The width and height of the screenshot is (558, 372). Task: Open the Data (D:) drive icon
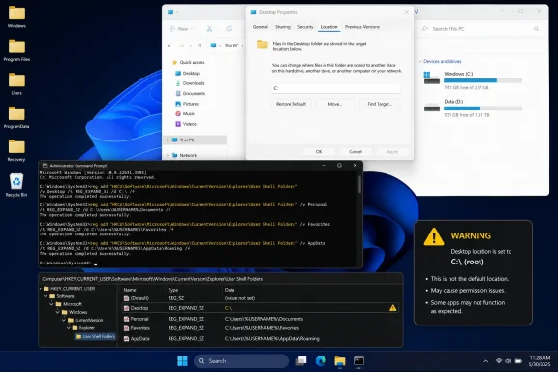coord(432,107)
